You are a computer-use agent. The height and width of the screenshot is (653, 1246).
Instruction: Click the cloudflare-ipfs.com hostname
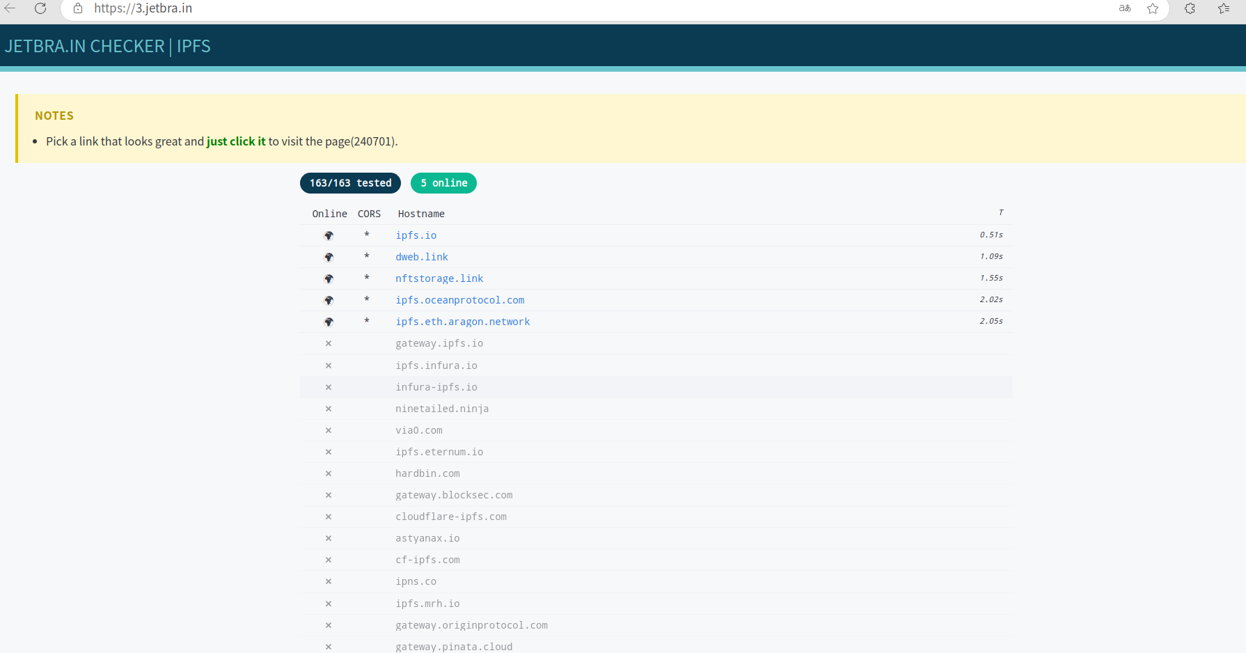coord(451,517)
